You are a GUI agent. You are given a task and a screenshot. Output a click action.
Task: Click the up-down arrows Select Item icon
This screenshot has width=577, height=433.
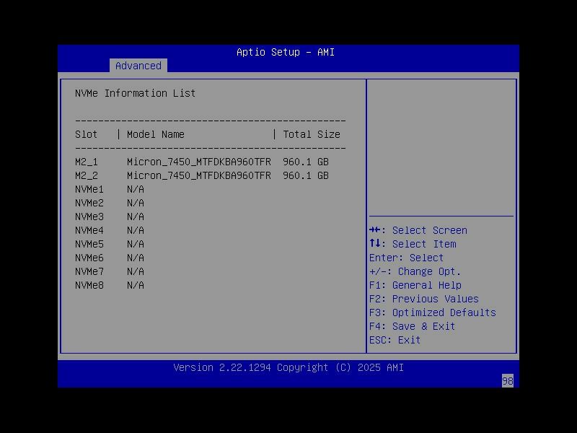pos(375,243)
